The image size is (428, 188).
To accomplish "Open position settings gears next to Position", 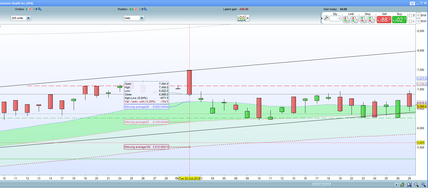I will (145, 9).
